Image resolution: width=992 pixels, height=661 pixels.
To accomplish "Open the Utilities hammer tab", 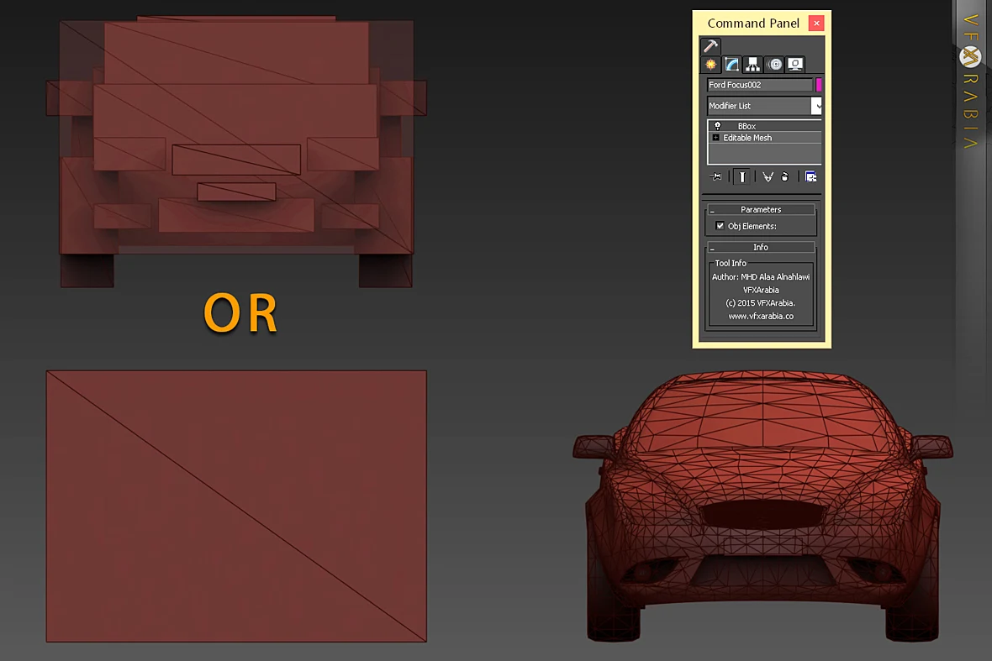I will click(710, 45).
